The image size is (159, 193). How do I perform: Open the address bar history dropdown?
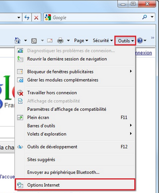tap(19, 18)
